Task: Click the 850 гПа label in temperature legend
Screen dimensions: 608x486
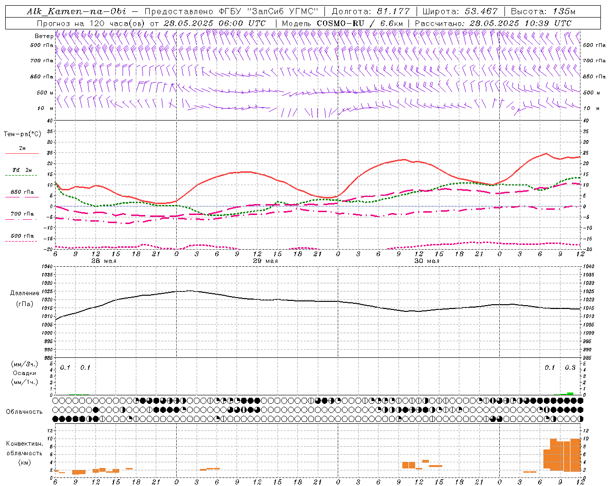Action: click(x=22, y=192)
